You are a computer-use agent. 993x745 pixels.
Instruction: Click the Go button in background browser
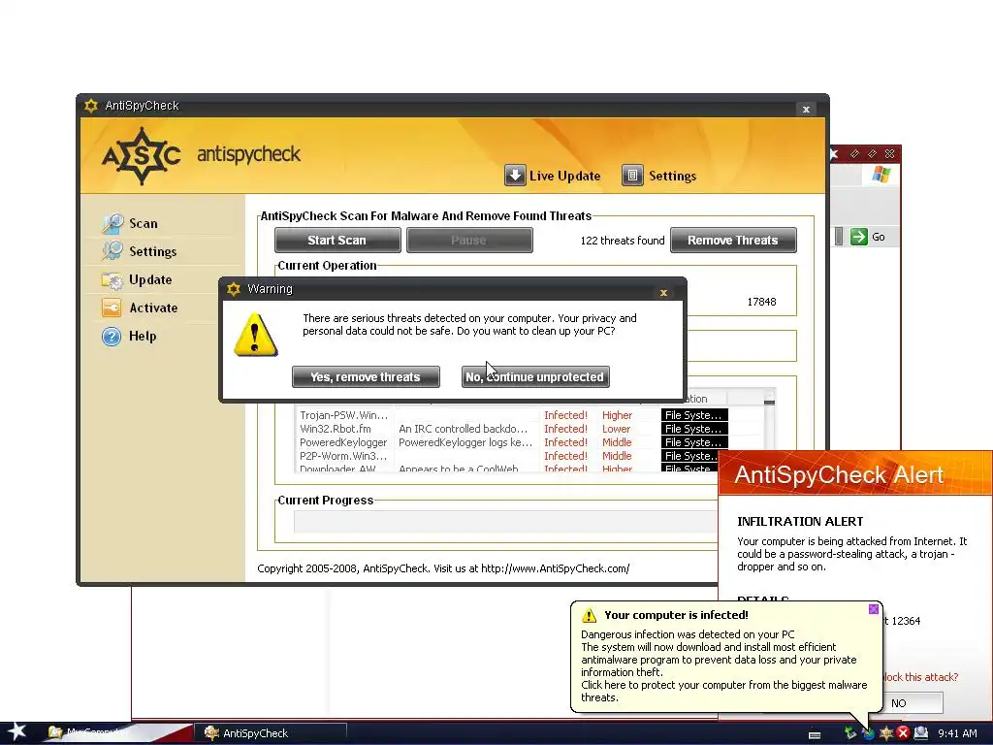[868, 237]
